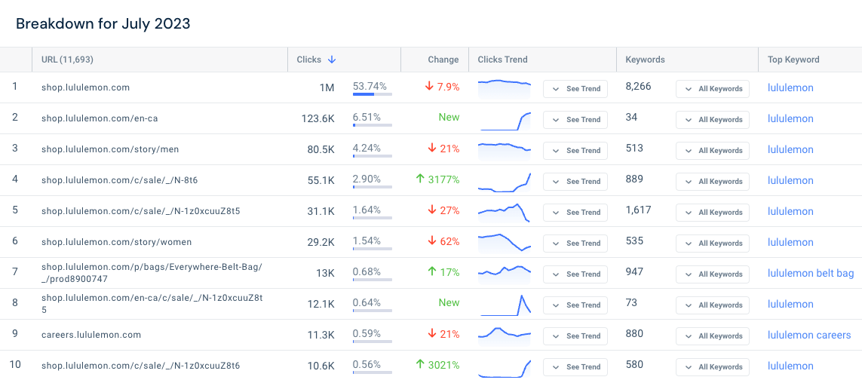The image size is (862, 380).
Task: Click the 53.74% clicks share bar
Action: (x=373, y=94)
